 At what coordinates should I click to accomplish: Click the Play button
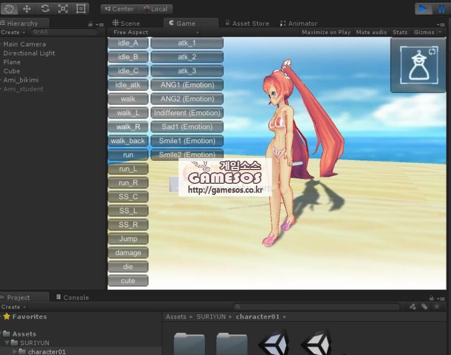(423, 9)
